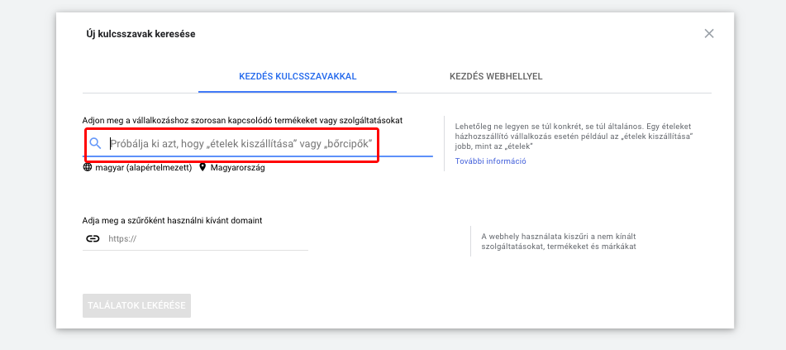786x350 pixels.
Task: Click the link chain icon beside https://
Action: click(93, 238)
